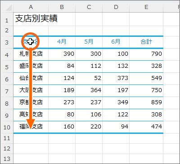
Task: Select row 4 header
Action: pos(7,54)
